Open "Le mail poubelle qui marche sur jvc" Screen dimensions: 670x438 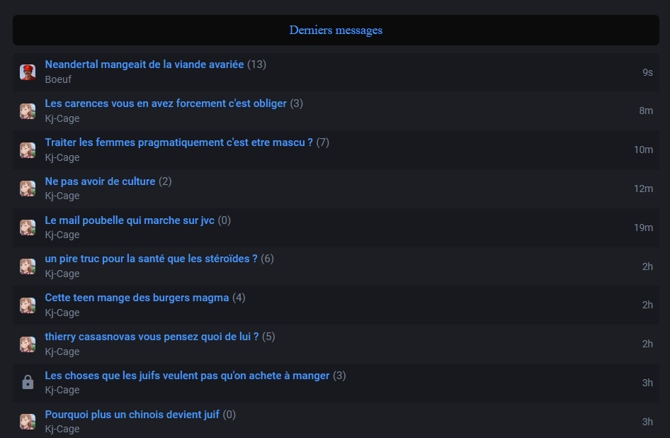(x=130, y=220)
